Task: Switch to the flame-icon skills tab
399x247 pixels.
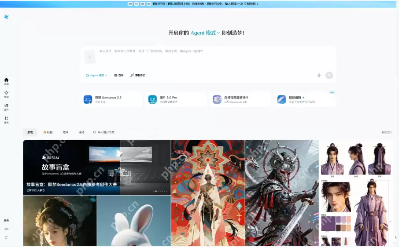Action: (x=48, y=132)
